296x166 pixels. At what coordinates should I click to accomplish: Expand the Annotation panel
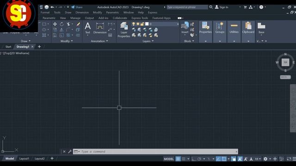(x=99, y=41)
